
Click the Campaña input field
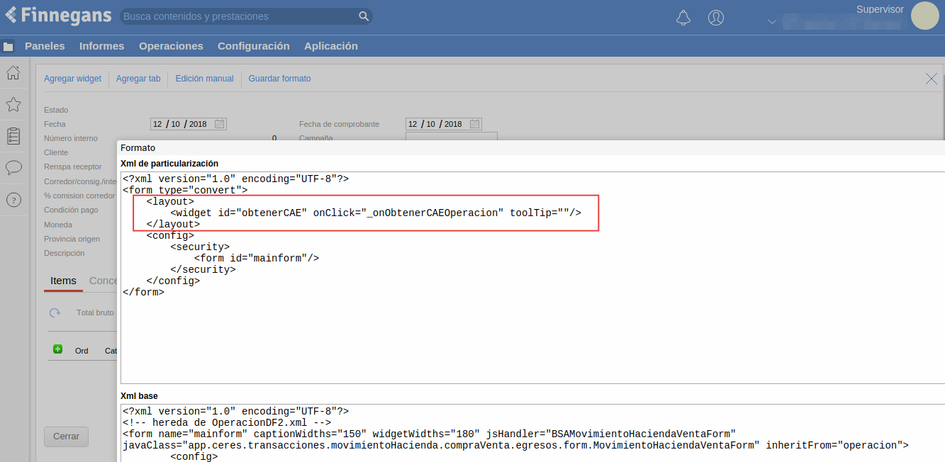(451, 137)
